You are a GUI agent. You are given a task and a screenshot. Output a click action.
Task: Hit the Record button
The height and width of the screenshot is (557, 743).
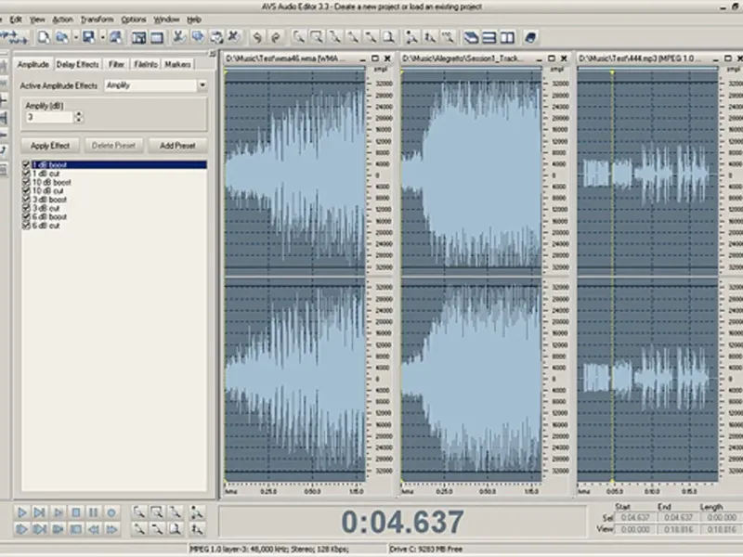click(111, 512)
